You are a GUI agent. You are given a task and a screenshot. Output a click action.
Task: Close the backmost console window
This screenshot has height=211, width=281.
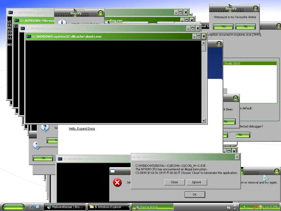pyautogui.click(x=186, y=12)
